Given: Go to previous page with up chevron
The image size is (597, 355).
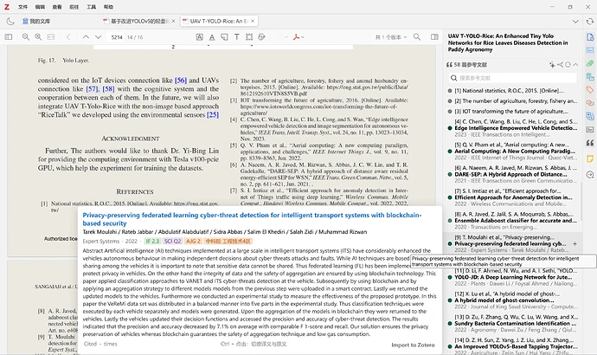Looking at the screenshot, I should tap(86, 37).
